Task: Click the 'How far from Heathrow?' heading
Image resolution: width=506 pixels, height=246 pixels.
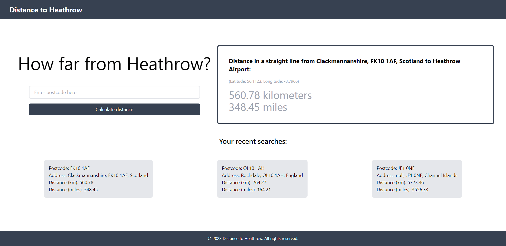Action: coord(114,64)
